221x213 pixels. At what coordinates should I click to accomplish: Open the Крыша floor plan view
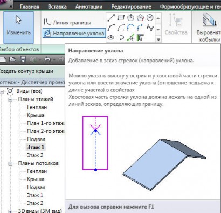[36, 115]
